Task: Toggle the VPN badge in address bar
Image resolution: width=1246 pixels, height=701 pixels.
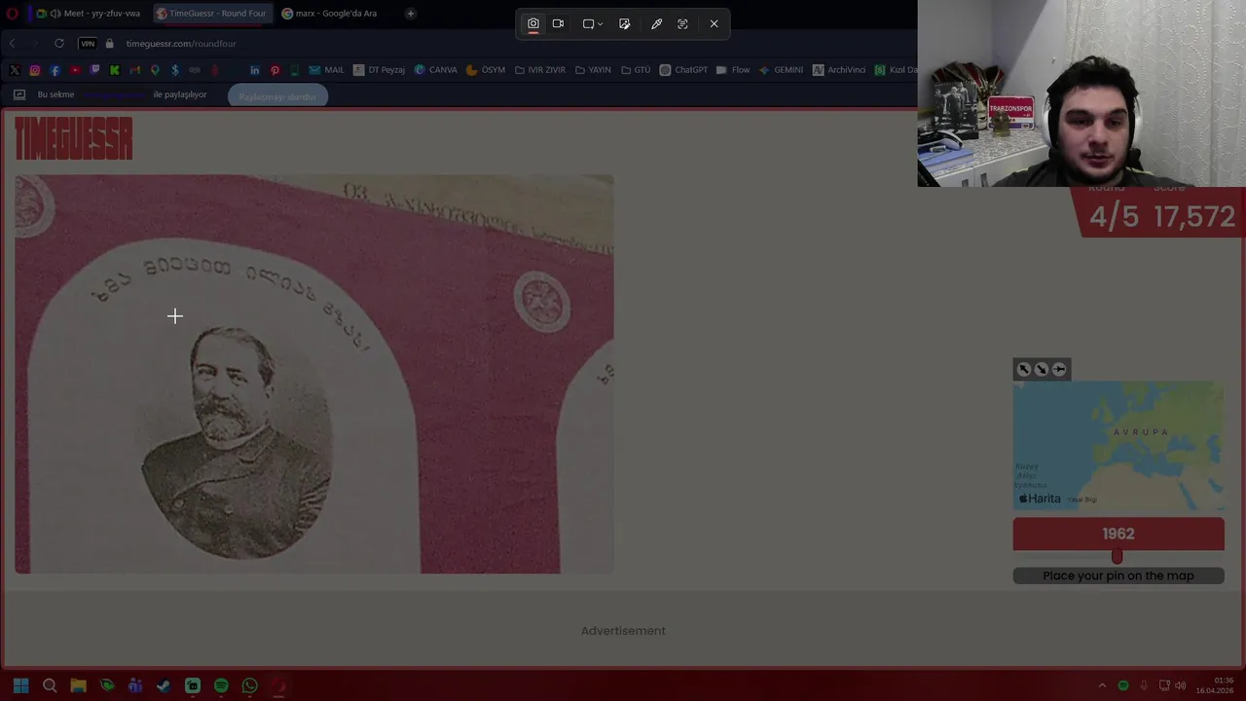Action: point(88,43)
